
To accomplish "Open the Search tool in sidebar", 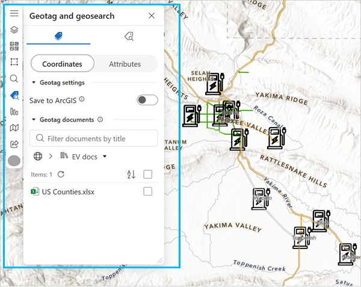I will 14,78.
